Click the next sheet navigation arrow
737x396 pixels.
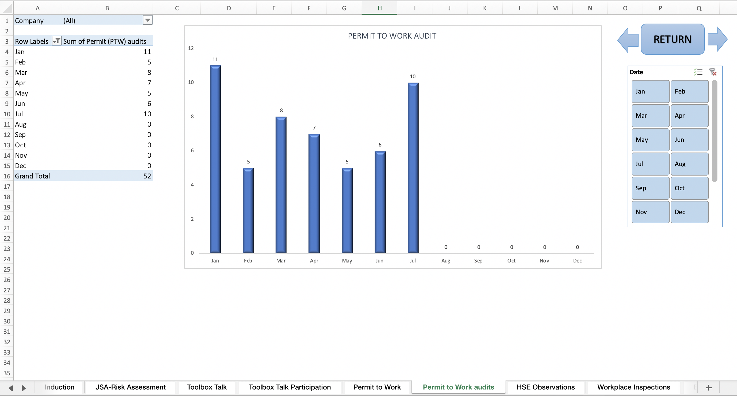point(24,388)
